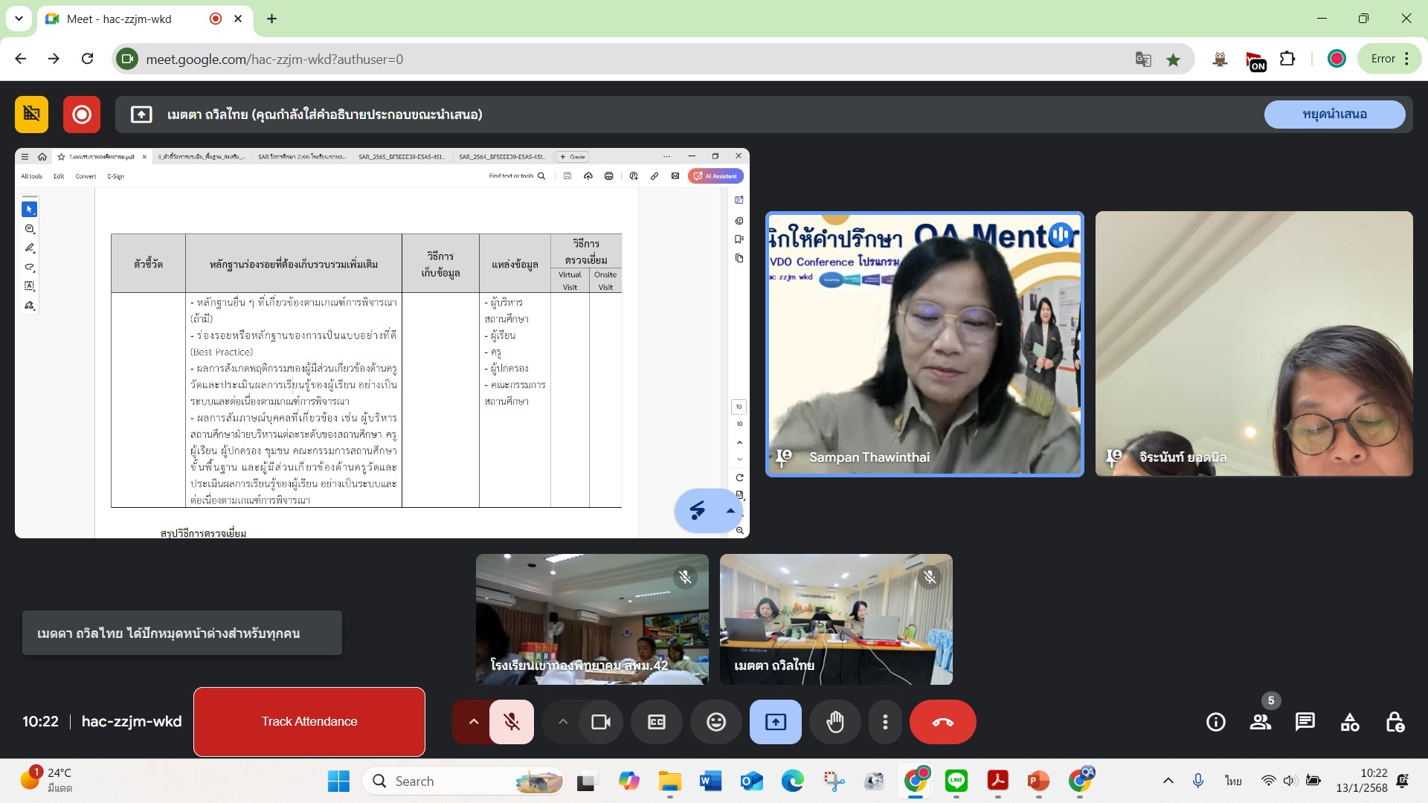
Task: Send a reaction with the emoji button
Action: pyautogui.click(x=715, y=722)
